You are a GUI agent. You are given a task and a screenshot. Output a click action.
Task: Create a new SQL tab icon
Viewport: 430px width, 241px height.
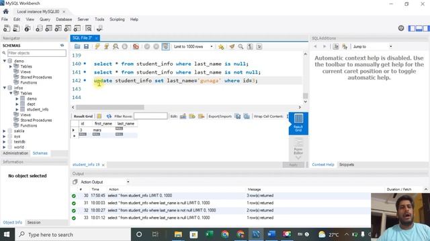click(7, 28)
